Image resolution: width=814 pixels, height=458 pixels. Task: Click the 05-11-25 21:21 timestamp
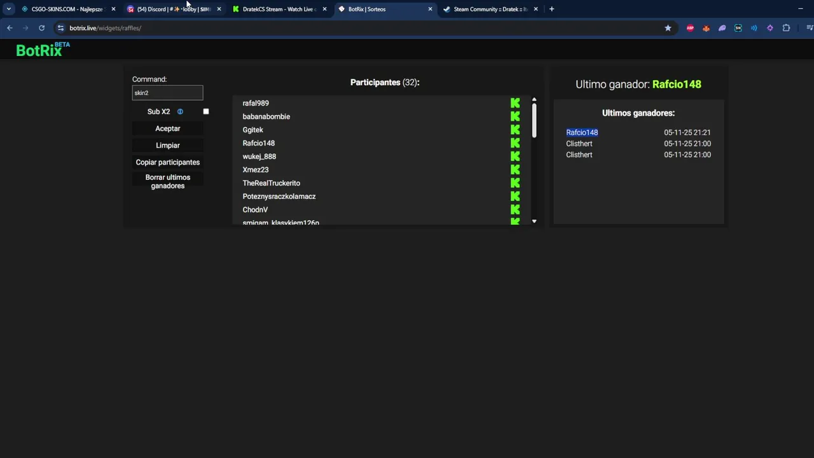687,132
